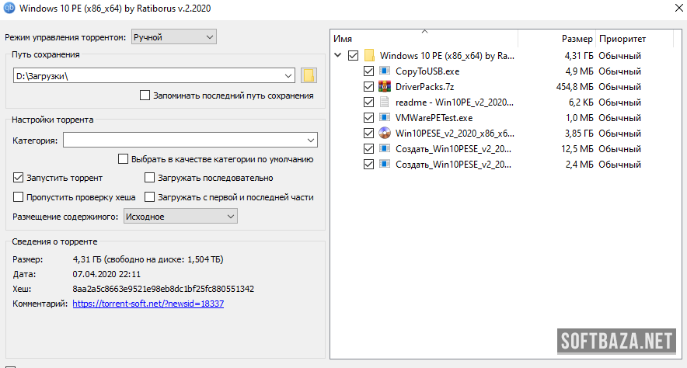The height and width of the screenshot is (368, 687).
Task: Open 'Размещение содержимого' dropdown
Action: [180, 217]
